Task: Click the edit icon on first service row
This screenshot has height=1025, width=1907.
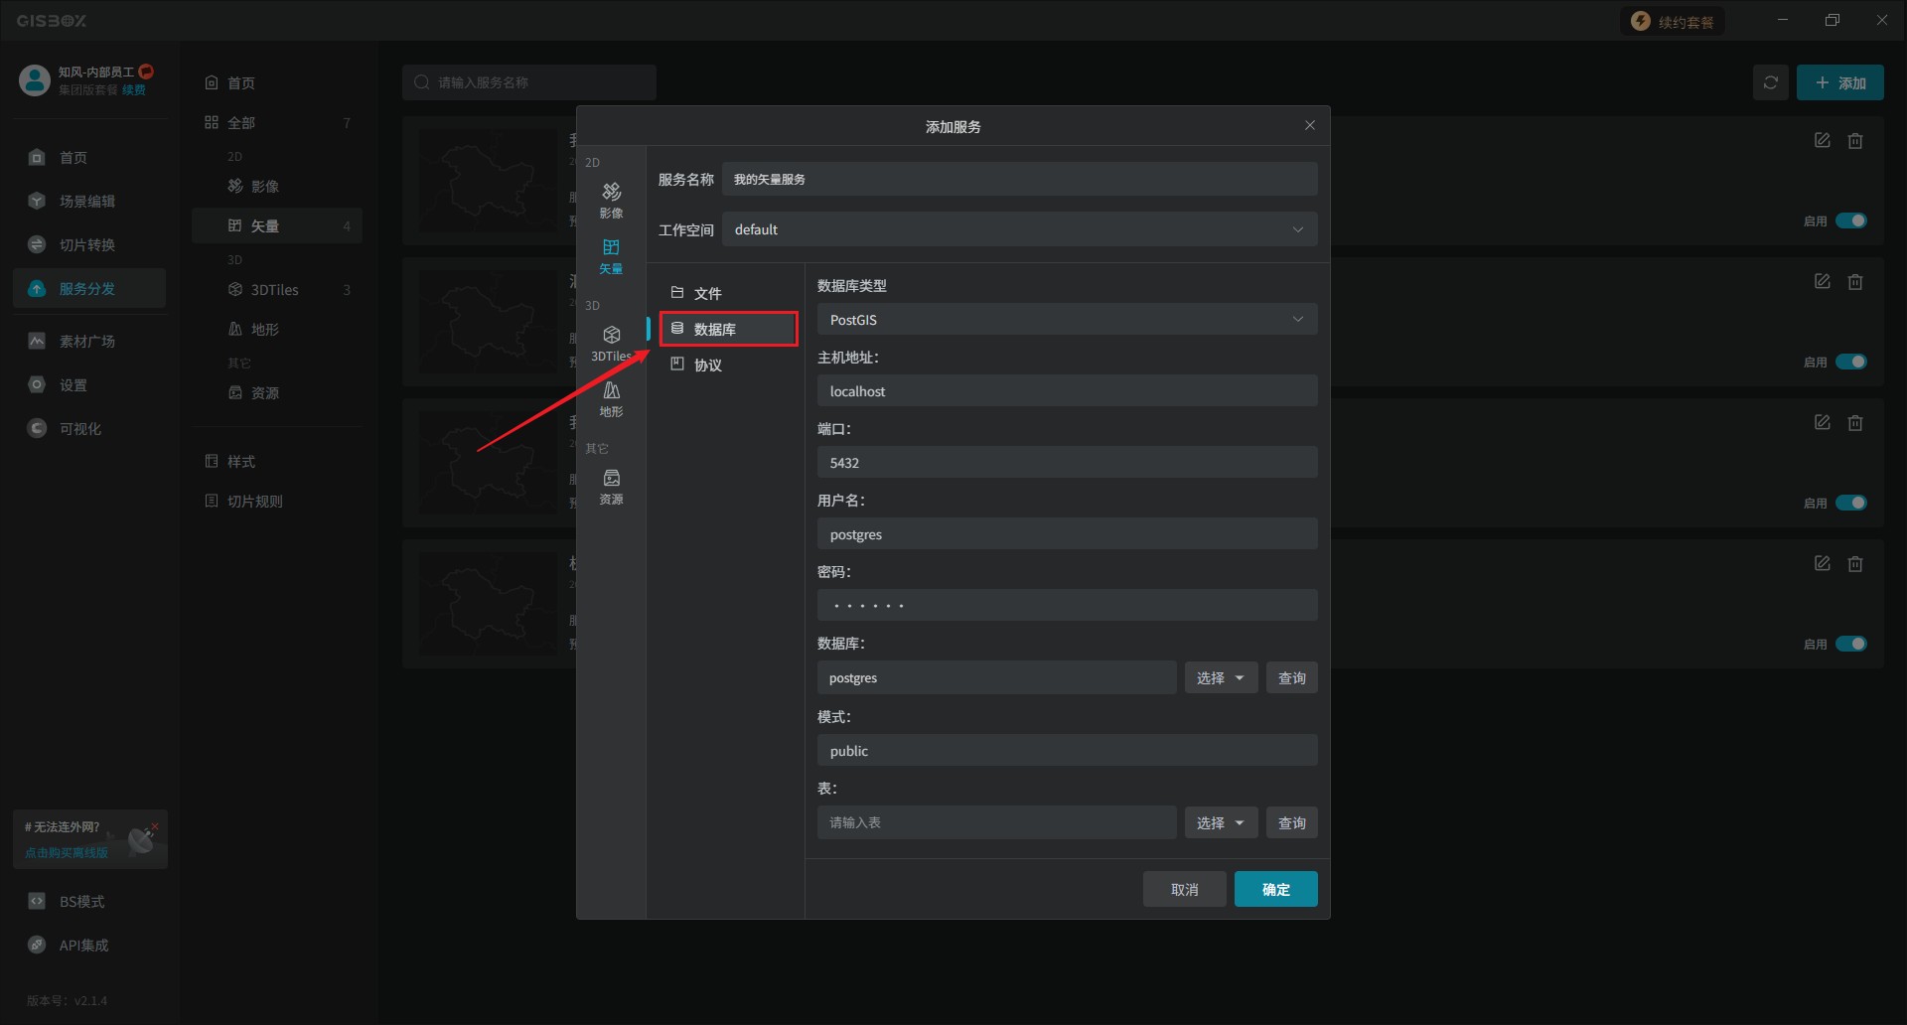Action: [1822, 141]
